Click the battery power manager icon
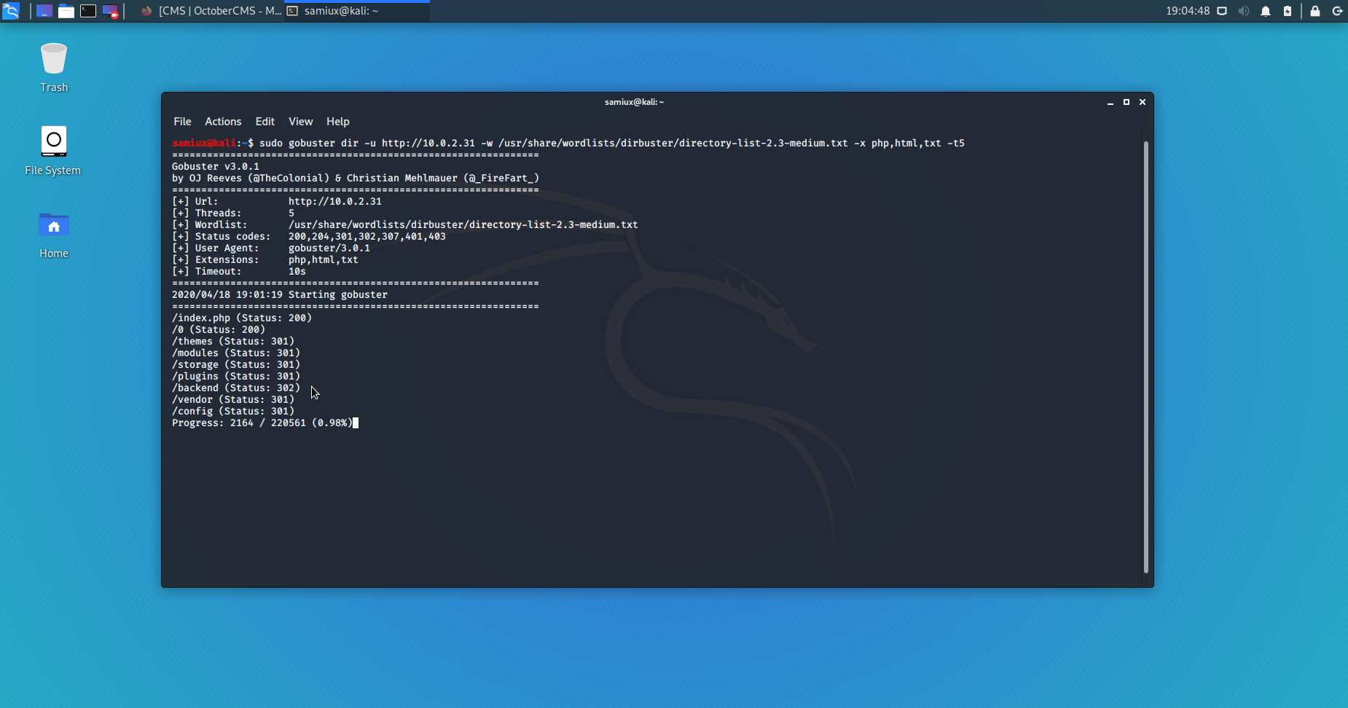 click(1288, 11)
